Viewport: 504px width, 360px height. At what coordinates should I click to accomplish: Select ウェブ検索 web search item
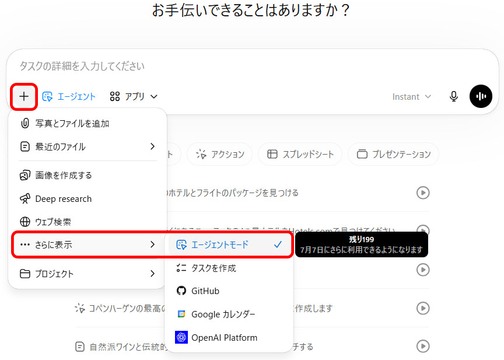pos(87,222)
